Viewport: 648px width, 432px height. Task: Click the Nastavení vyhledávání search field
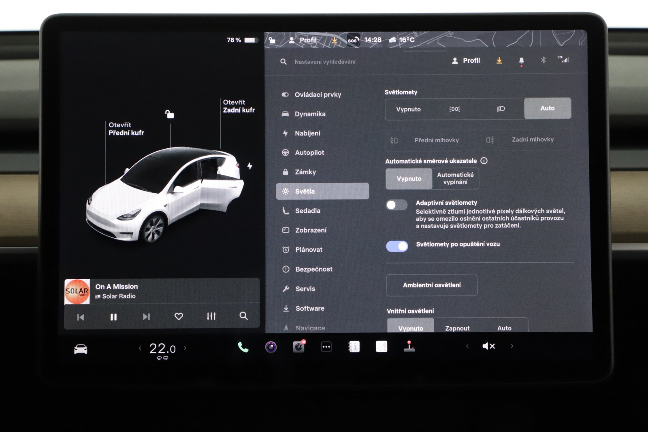pos(325,62)
